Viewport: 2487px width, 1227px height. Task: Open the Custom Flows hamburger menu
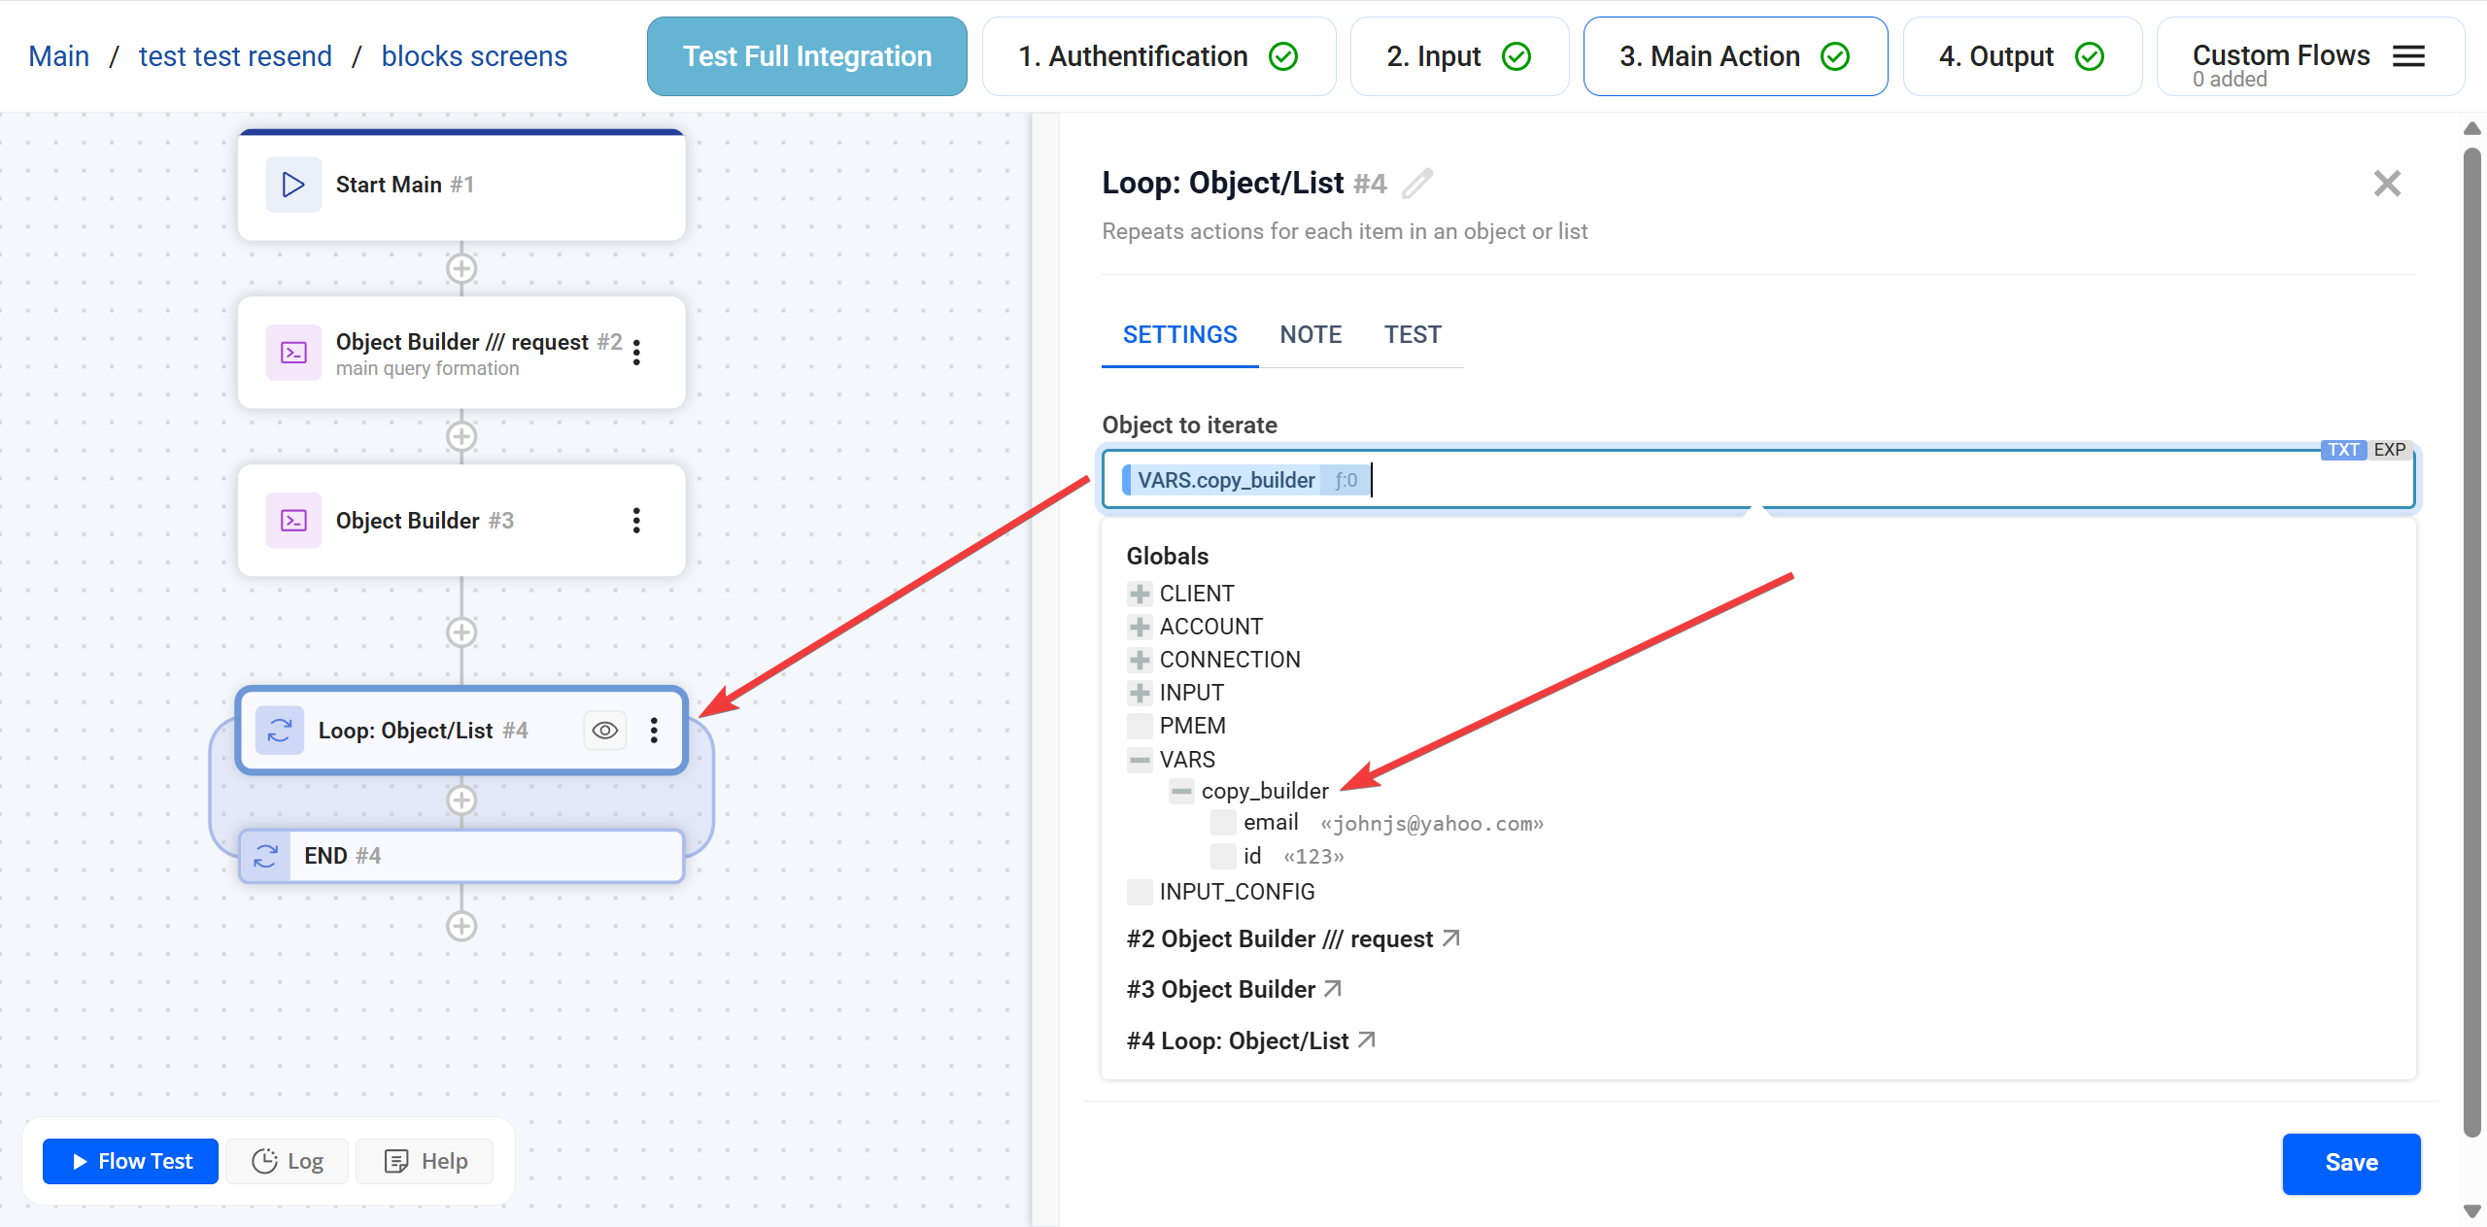coord(2408,56)
